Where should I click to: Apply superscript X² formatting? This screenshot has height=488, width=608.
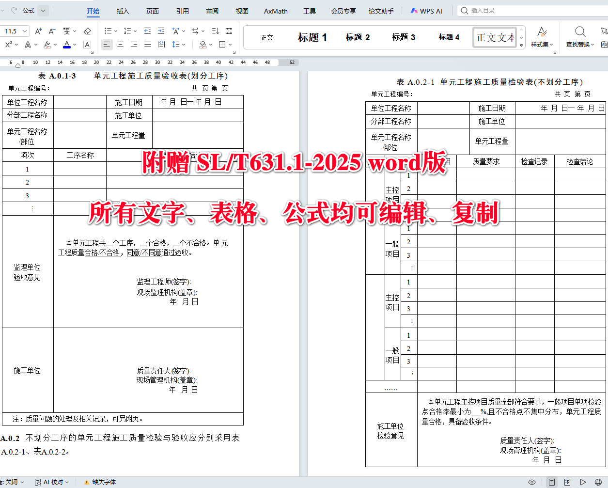[8, 45]
